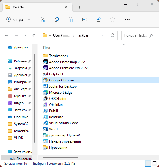
Task: Add a new Explorer tab
Action: (x=80, y=7)
